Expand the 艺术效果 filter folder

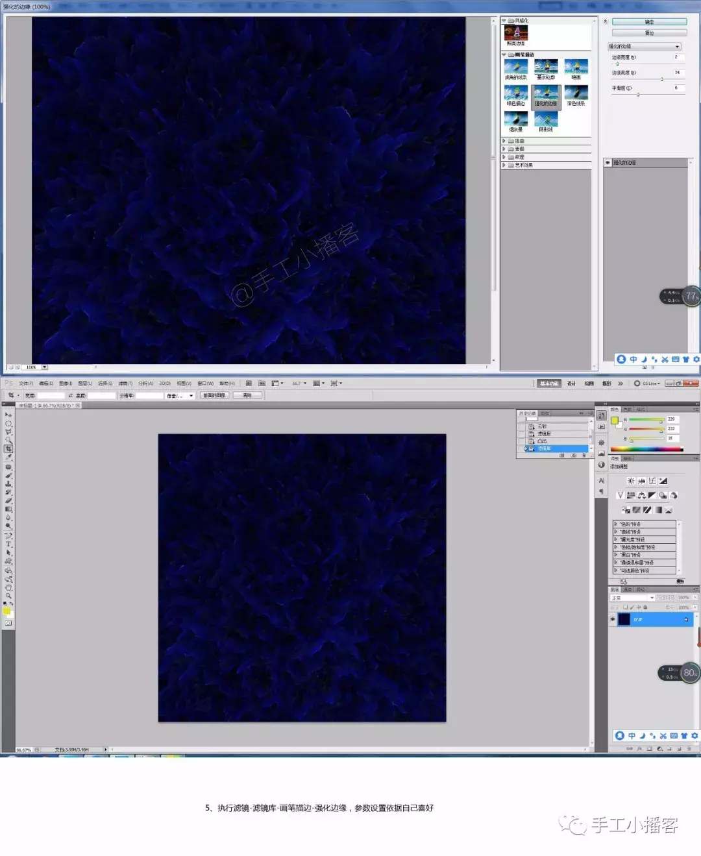pos(504,165)
